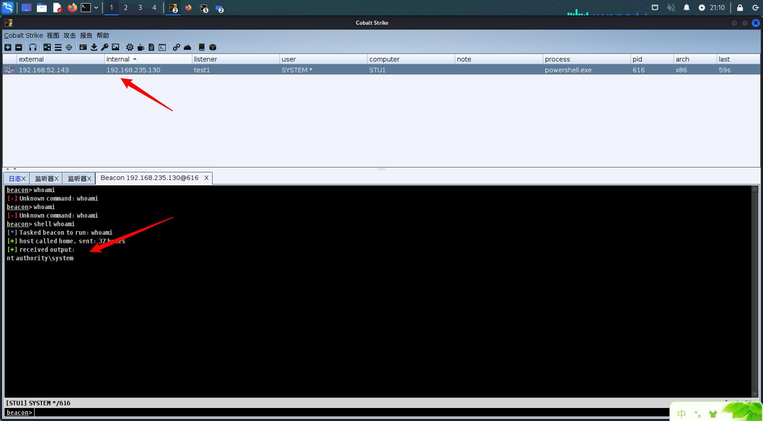Sort sessions by the note column header
The image size is (763, 421).
point(499,59)
